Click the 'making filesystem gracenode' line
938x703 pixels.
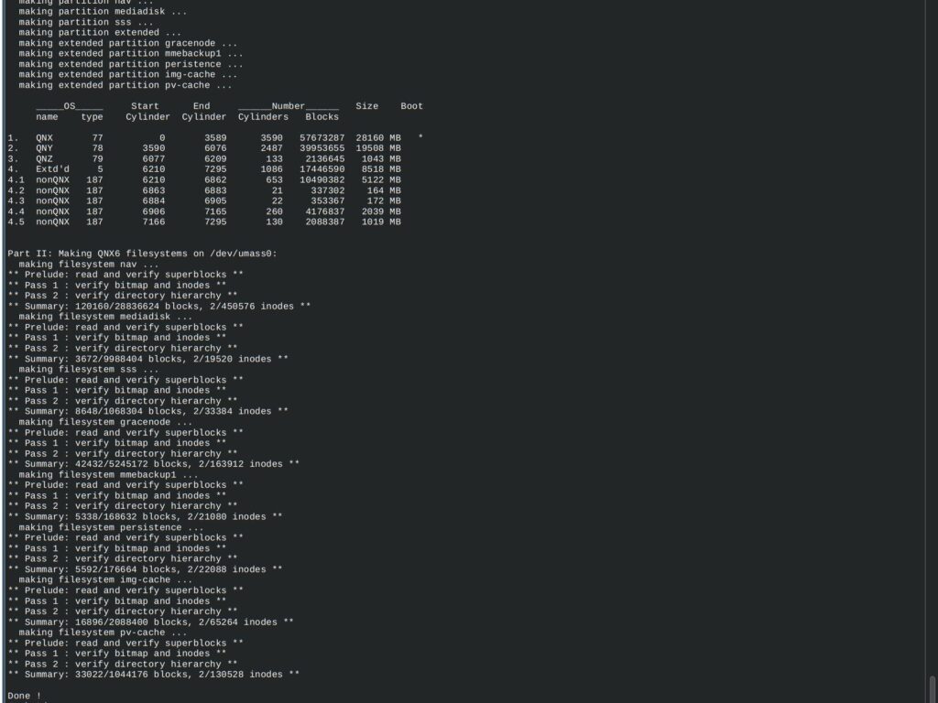pyautogui.click(x=105, y=422)
